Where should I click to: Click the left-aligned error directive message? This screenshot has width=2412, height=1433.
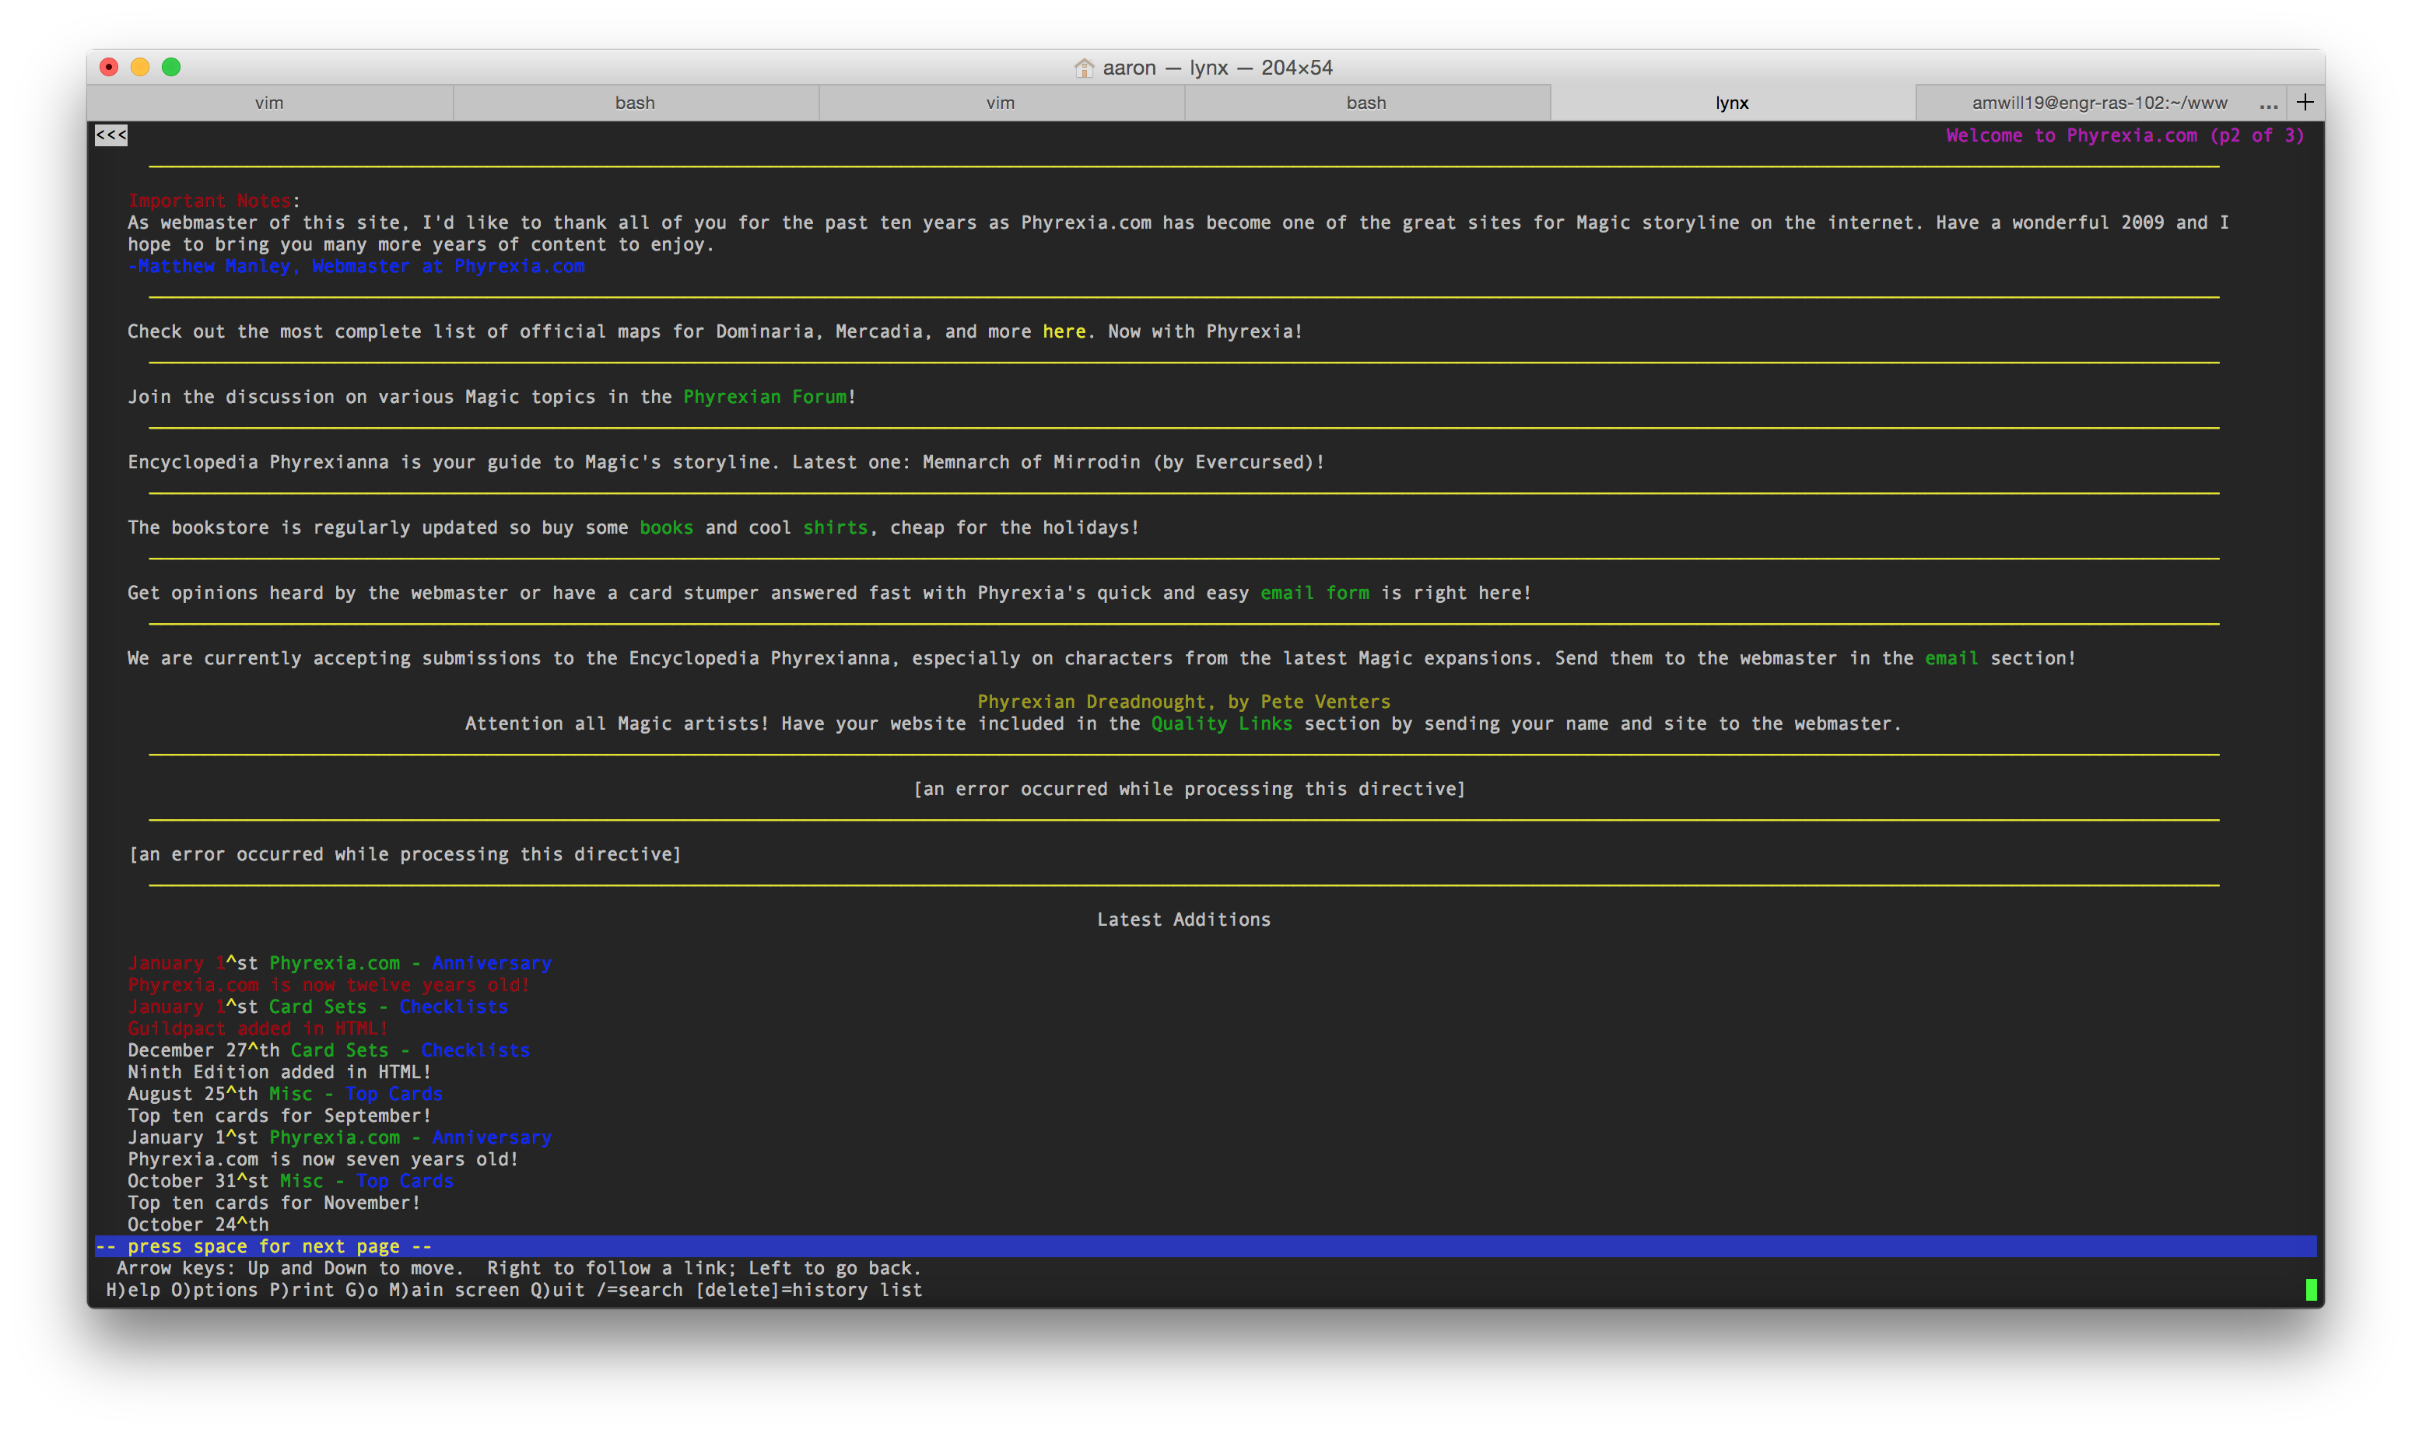click(405, 854)
